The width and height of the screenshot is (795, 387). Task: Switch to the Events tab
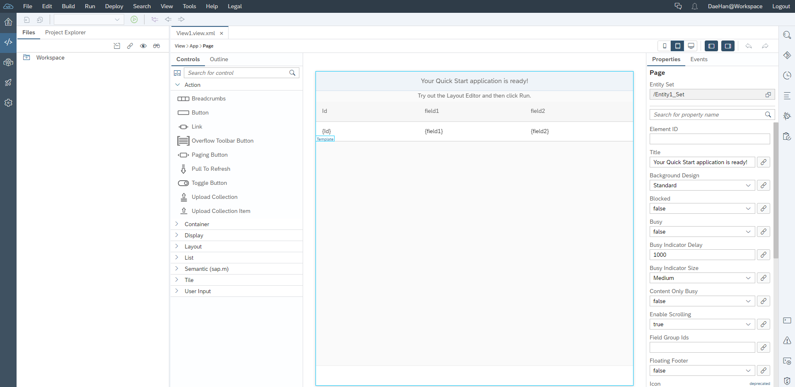699,59
